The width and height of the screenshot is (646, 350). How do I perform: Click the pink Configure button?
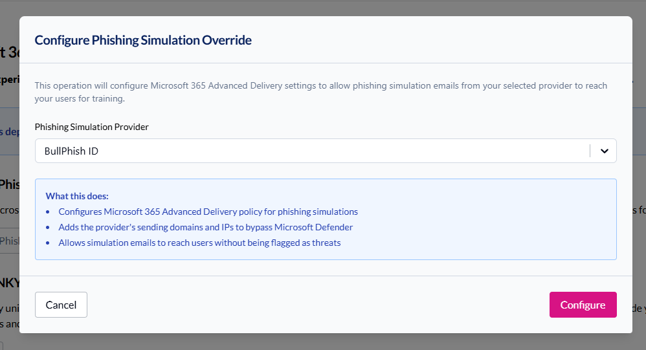tap(583, 305)
